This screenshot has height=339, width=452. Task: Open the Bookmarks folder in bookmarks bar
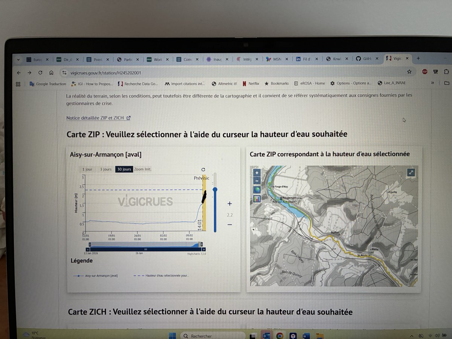[276, 84]
